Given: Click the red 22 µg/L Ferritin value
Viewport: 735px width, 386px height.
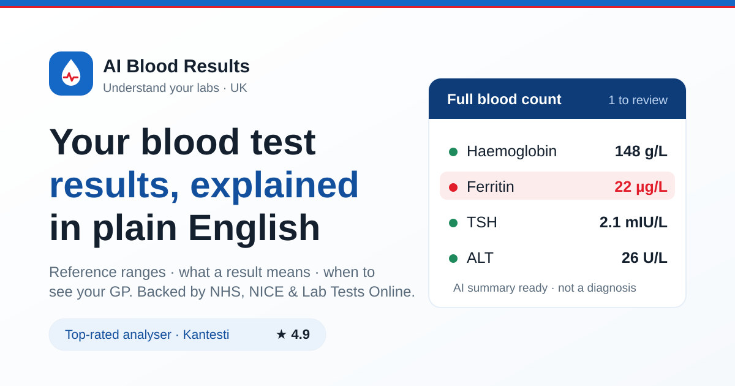Looking at the screenshot, I should (x=641, y=187).
